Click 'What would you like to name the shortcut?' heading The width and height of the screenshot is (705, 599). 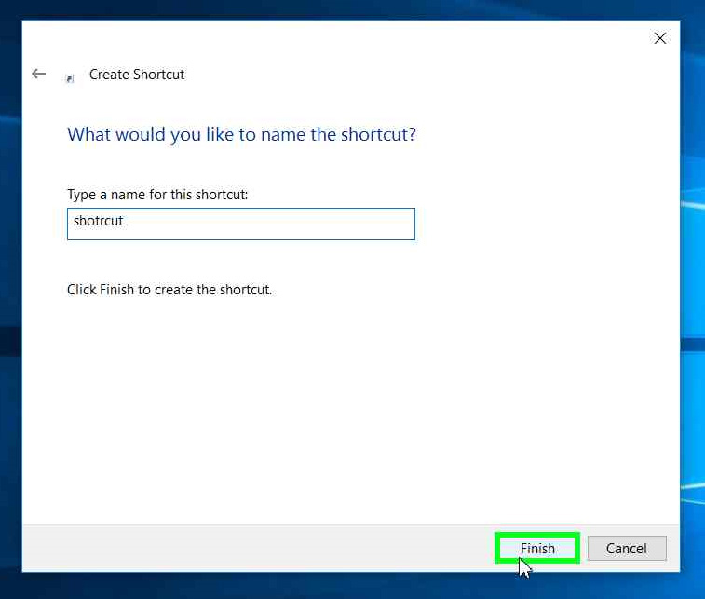pyautogui.click(x=242, y=134)
